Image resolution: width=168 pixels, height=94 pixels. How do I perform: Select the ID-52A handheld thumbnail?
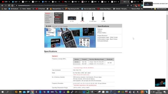click(x=82, y=17)
